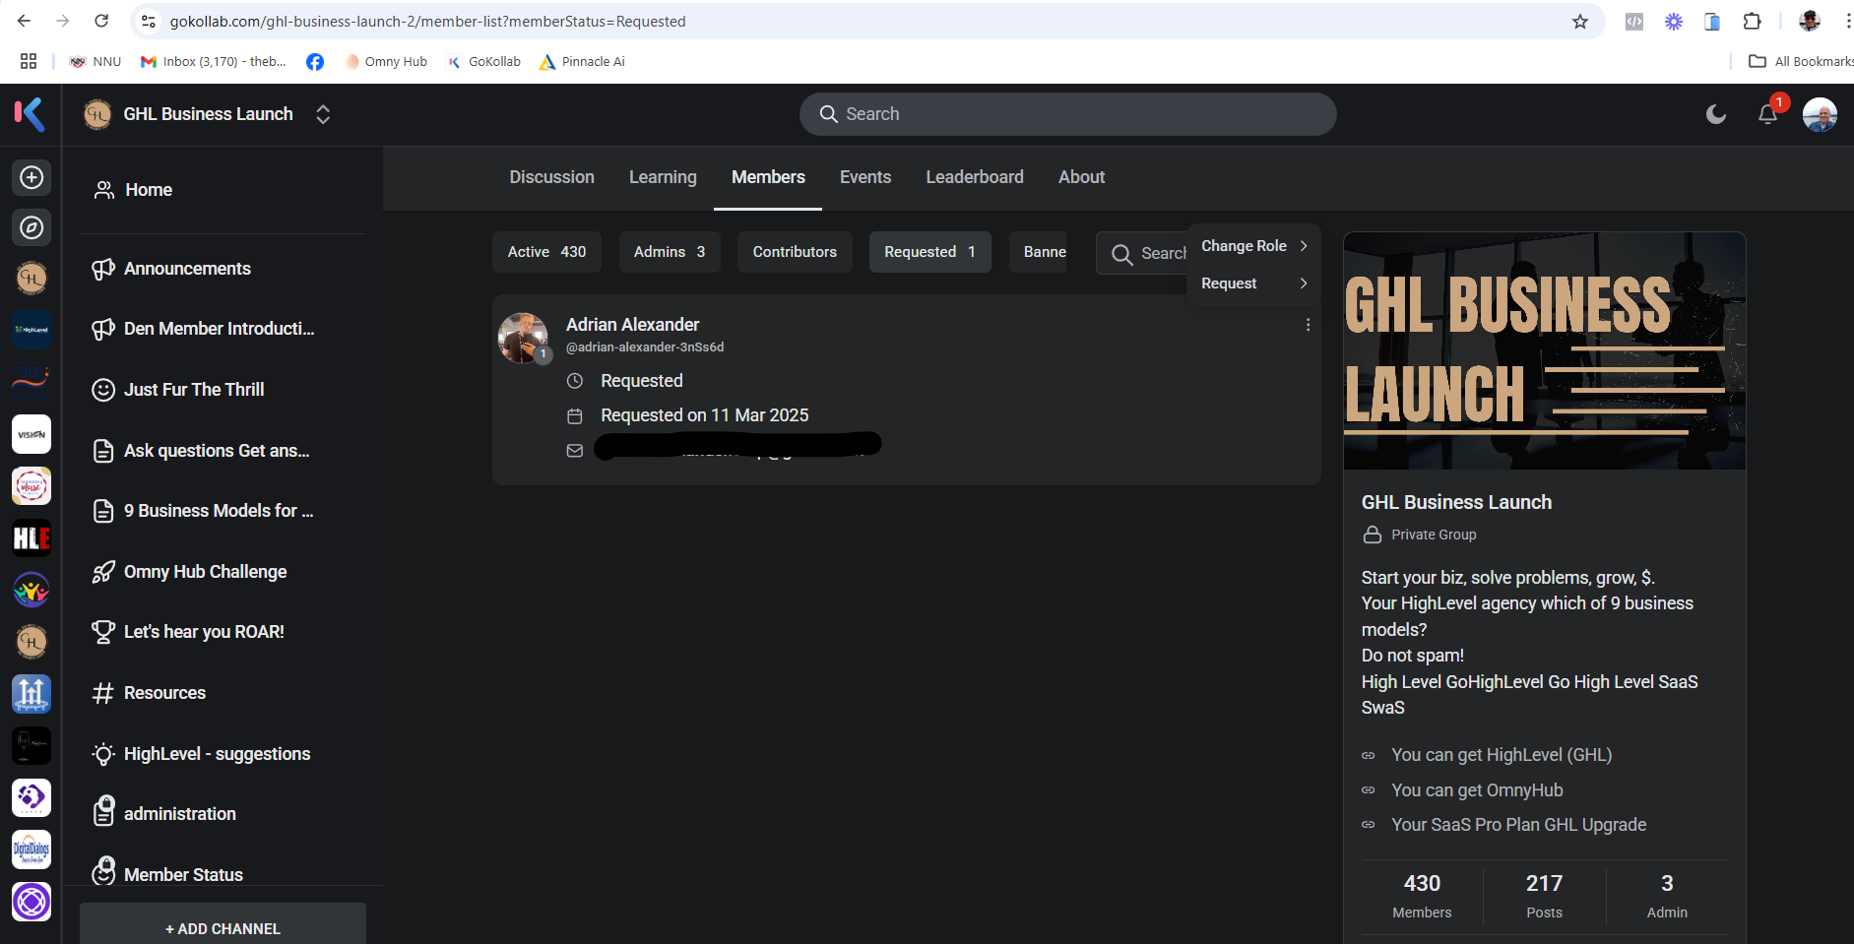Bookmark page with star icon
The image size is (1854, 944).
click(1580, 22)
